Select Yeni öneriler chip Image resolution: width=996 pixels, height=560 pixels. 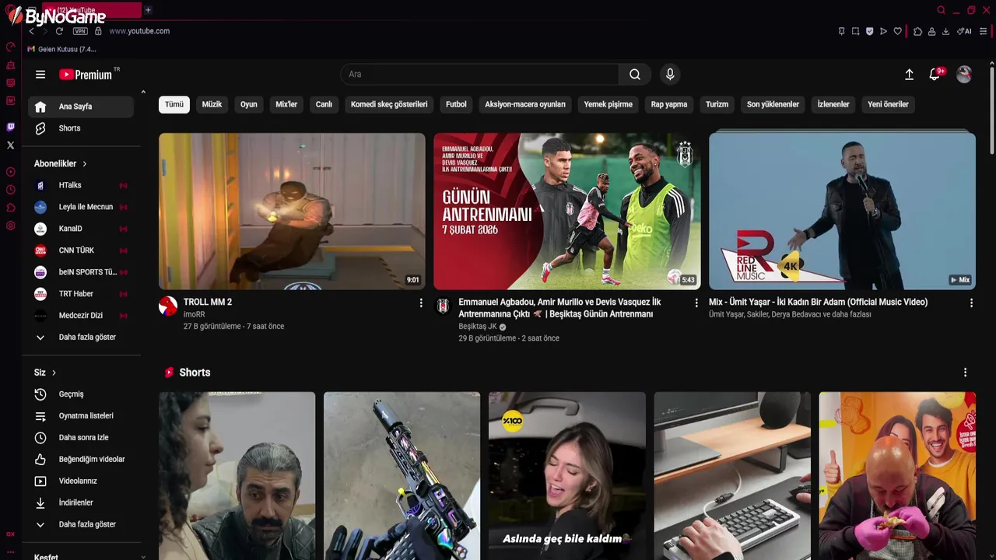[x=888, y=104]
